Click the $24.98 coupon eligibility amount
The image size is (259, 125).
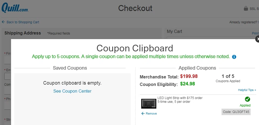(x=187, y=84)
